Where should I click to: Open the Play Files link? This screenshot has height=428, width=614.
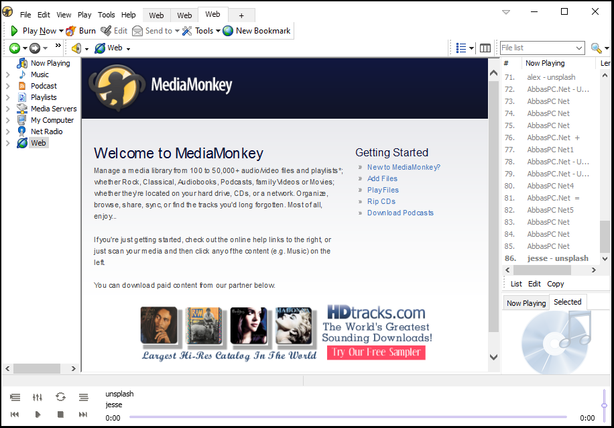coord(383,190)
